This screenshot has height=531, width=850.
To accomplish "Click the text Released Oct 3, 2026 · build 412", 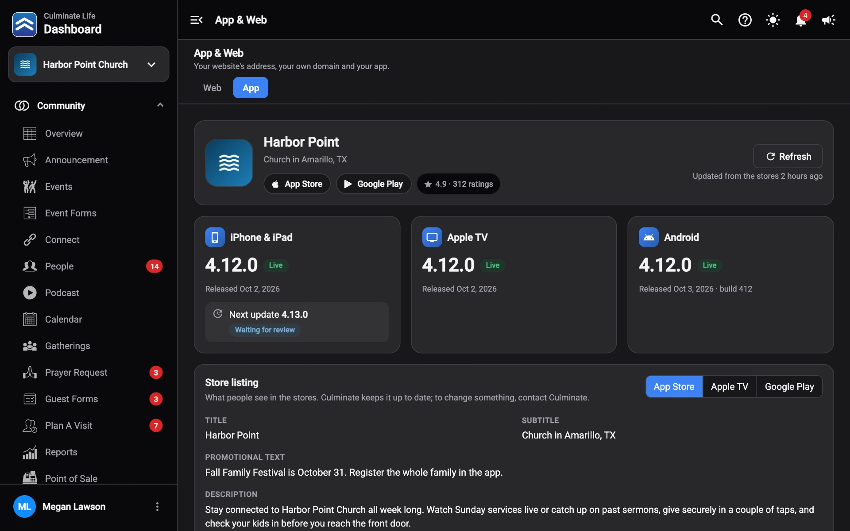I will click(695, 289).
